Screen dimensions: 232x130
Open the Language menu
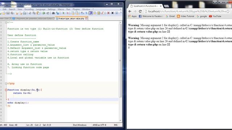pos(41,9)
